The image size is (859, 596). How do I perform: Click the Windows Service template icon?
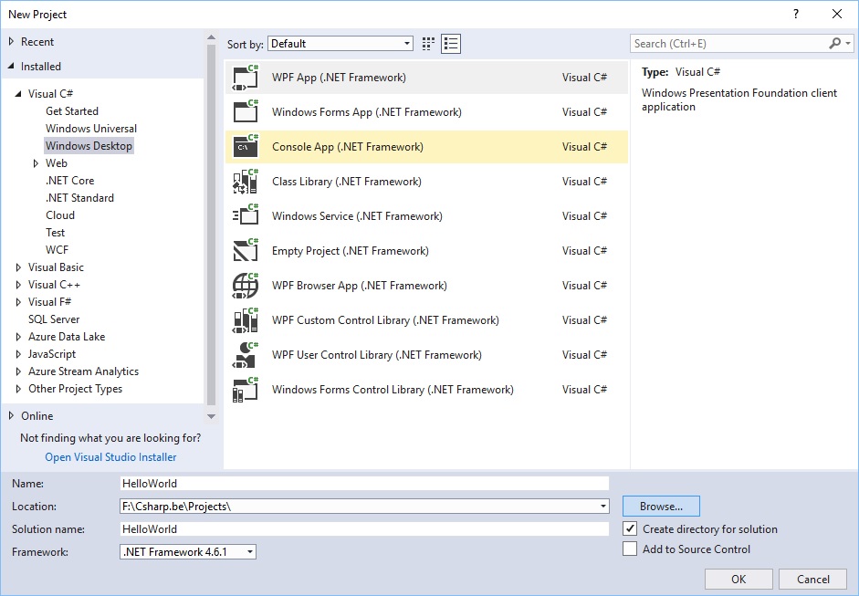pos(246,215)
